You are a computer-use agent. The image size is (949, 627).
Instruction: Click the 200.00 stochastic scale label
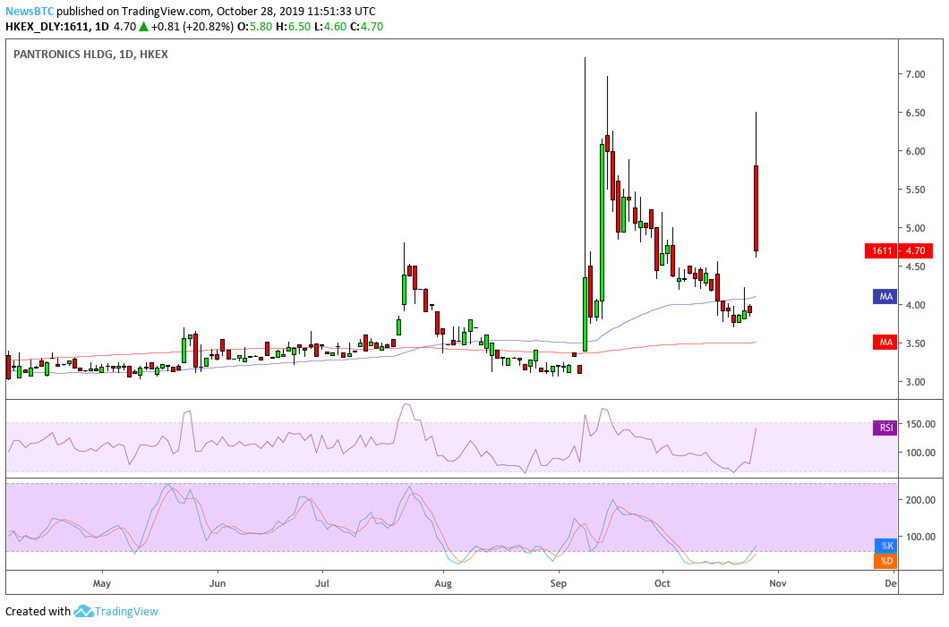pyautogui.click(x=919, y=500)
